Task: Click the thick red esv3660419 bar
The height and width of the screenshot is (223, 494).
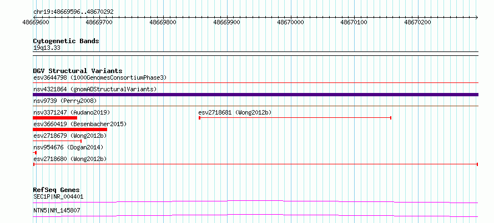Action: pyautogui.click(x=70, y=129)
